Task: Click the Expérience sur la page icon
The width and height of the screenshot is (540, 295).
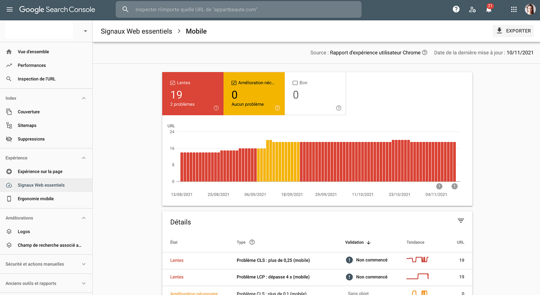Action: click(9, 172)
